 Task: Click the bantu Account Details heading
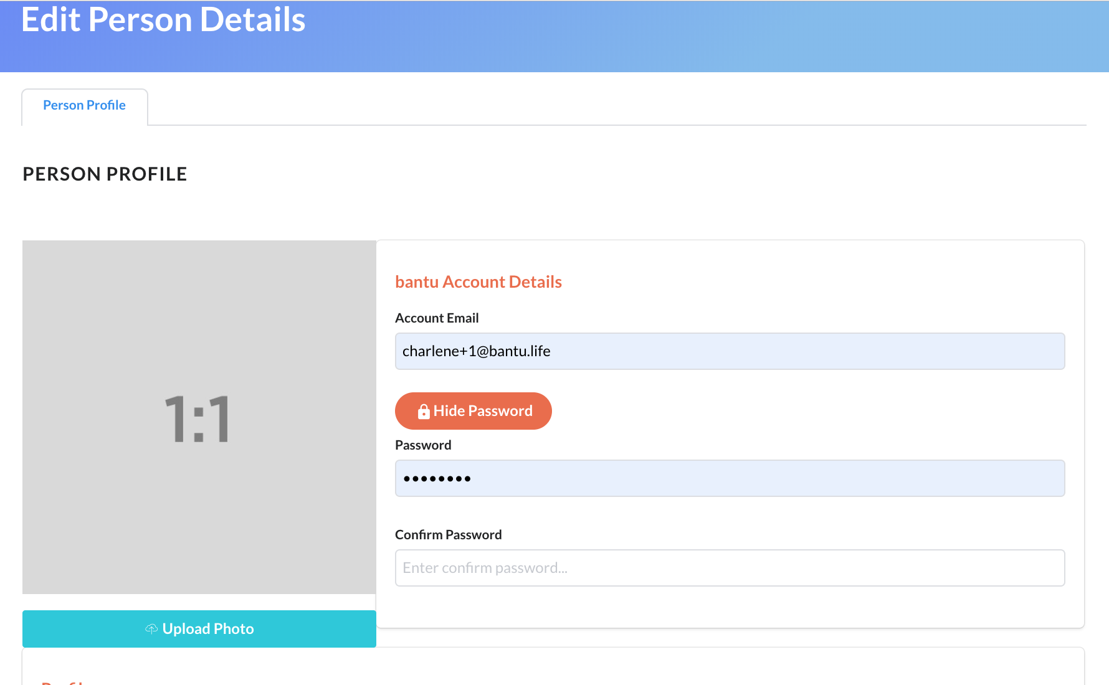click(x=478, y=282)
